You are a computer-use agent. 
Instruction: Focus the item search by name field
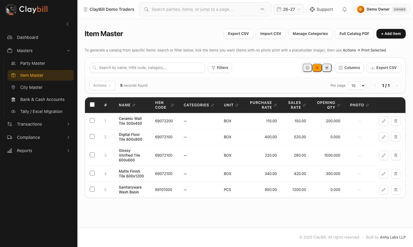tap(147, 68)
